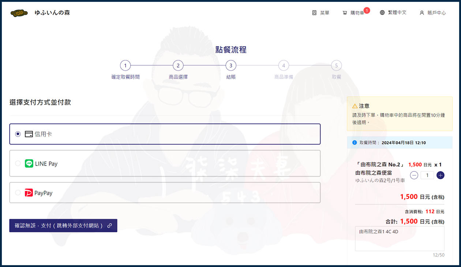The width and height of the screenshot is (461, 267).
Task: Click the 確認無誤，支付 payment button
Action: [63, 226]
